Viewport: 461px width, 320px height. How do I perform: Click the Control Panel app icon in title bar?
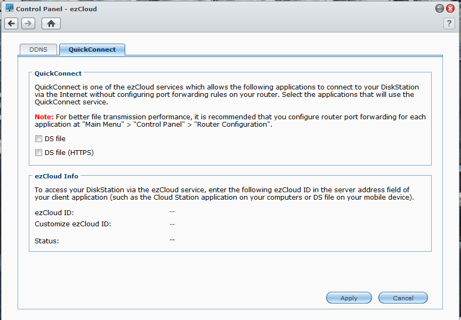[x=10, y=8]
